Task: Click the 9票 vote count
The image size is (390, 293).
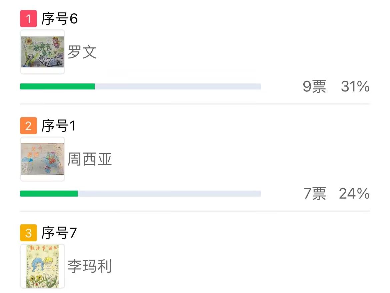Action: click(x=314, y=87)
